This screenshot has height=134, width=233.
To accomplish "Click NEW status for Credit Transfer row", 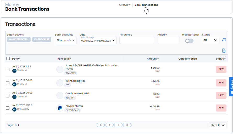I will click(x=221, y=69).
